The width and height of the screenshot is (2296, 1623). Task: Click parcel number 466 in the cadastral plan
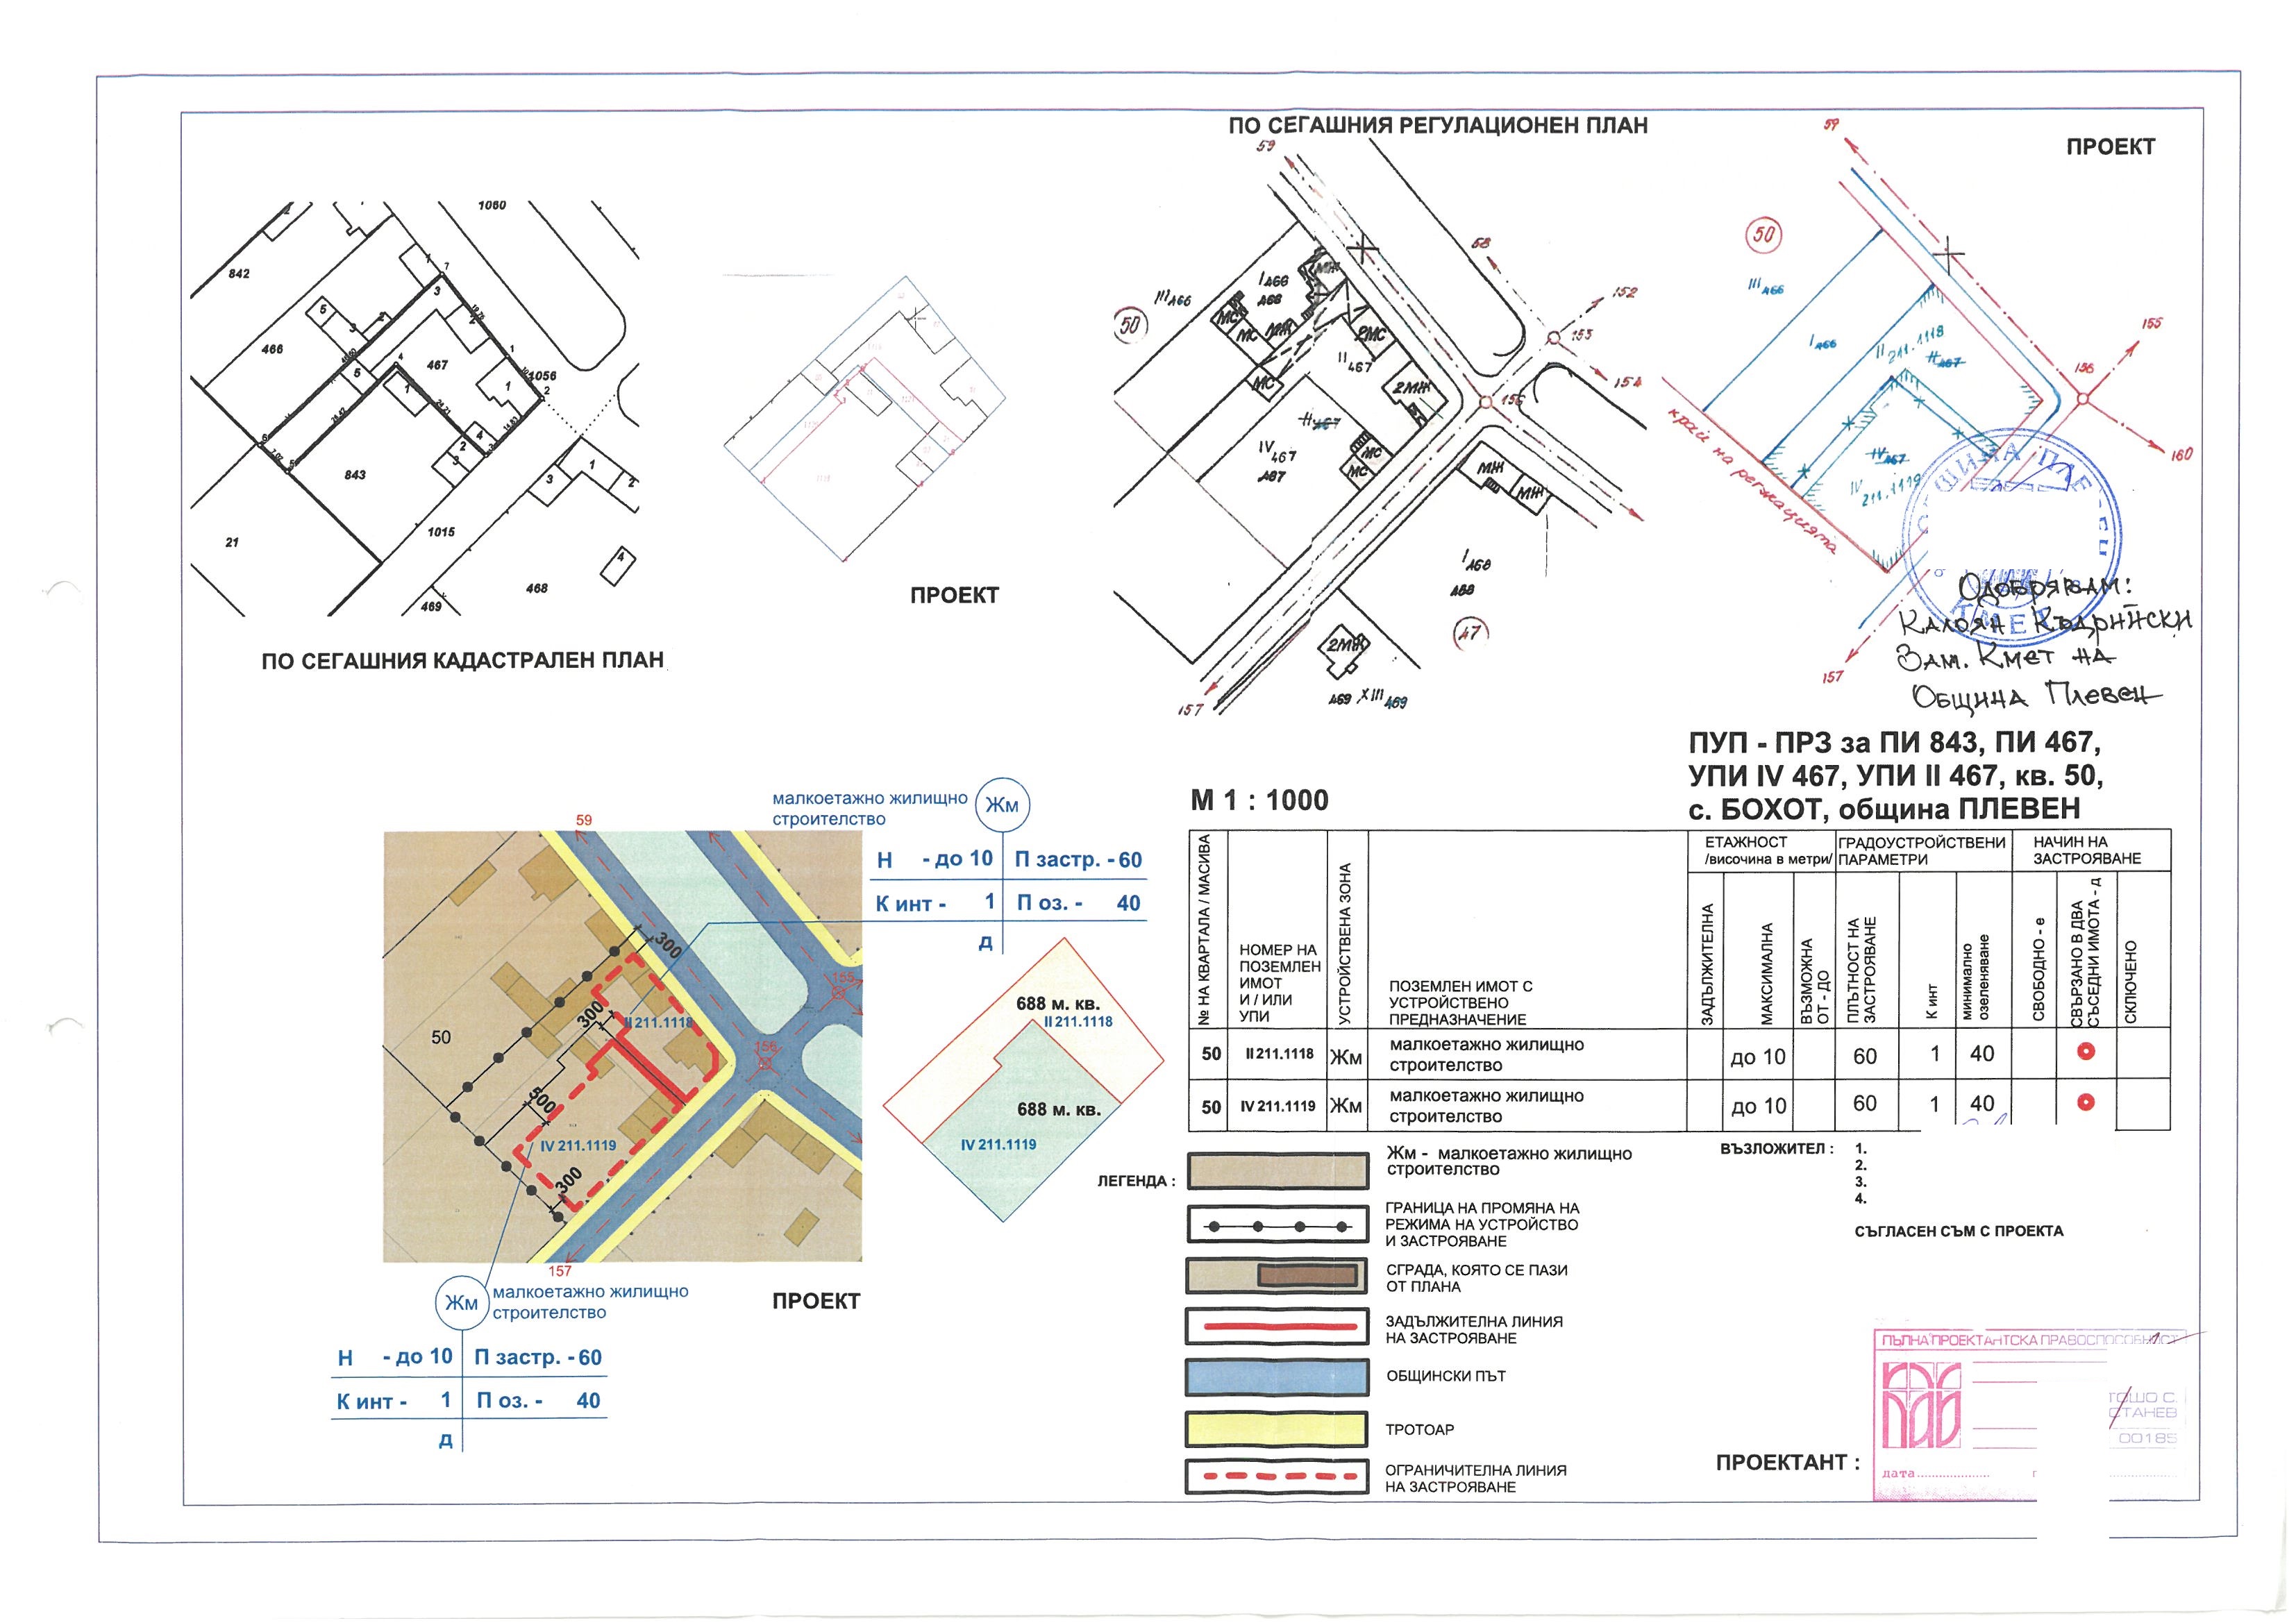pyautogui.click(x=272, y=349)
